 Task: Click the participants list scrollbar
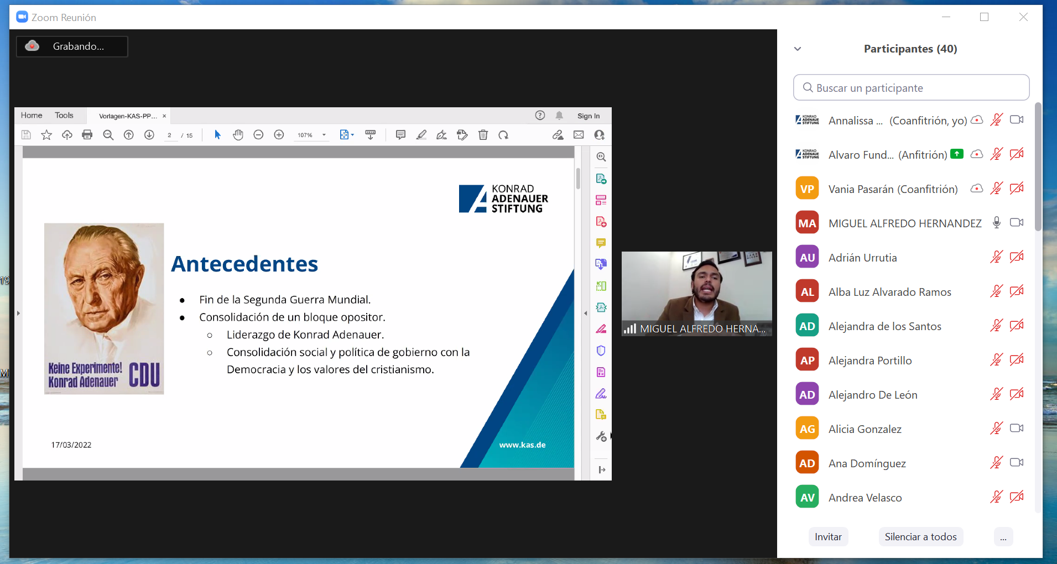click(1038, 166)
